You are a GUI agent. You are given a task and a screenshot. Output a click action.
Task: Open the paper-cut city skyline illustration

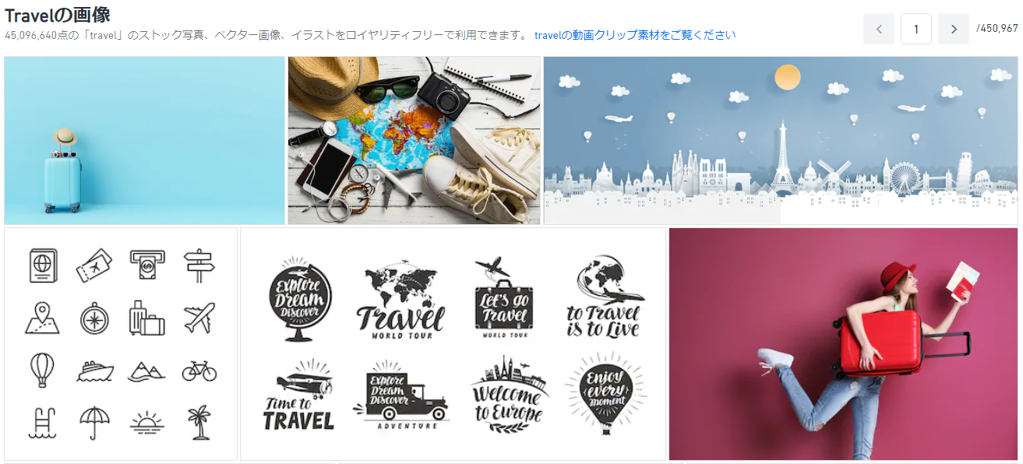[781, 140]
